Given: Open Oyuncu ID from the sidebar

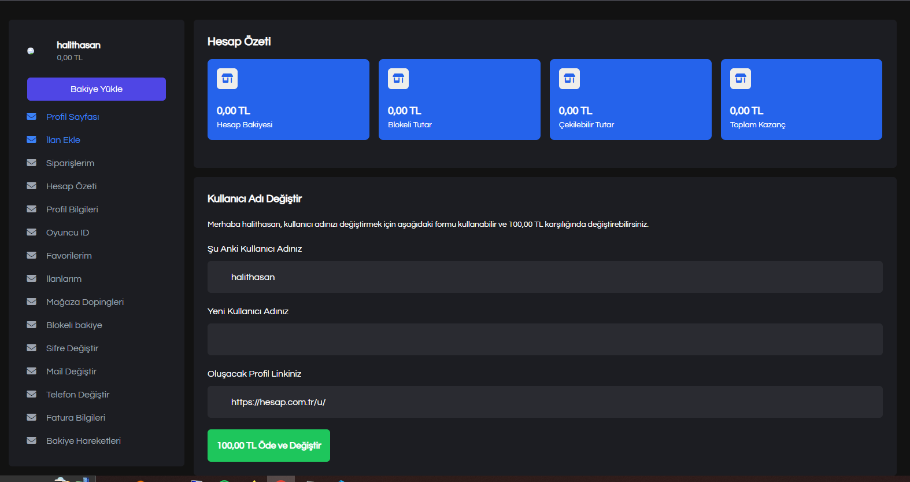Looking at the screenshot, I should coord(68,233).
